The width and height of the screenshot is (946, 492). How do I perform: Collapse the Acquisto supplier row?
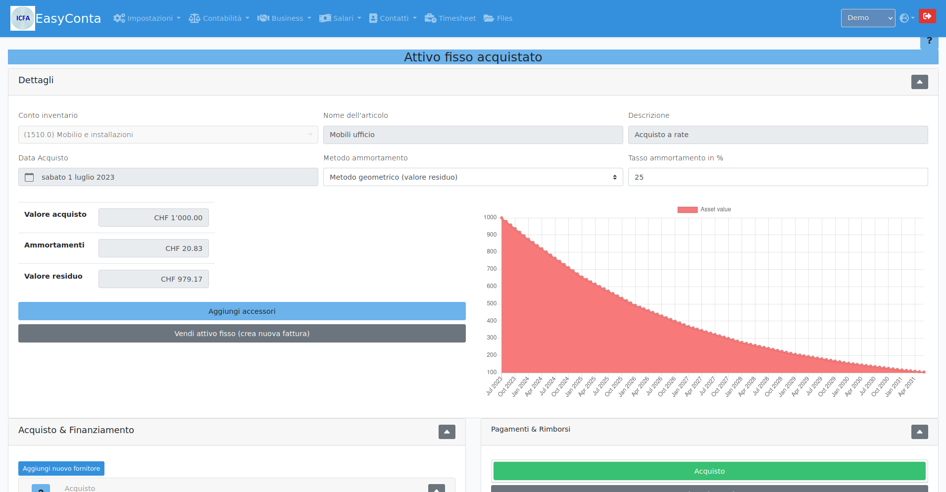coord(436,488)
